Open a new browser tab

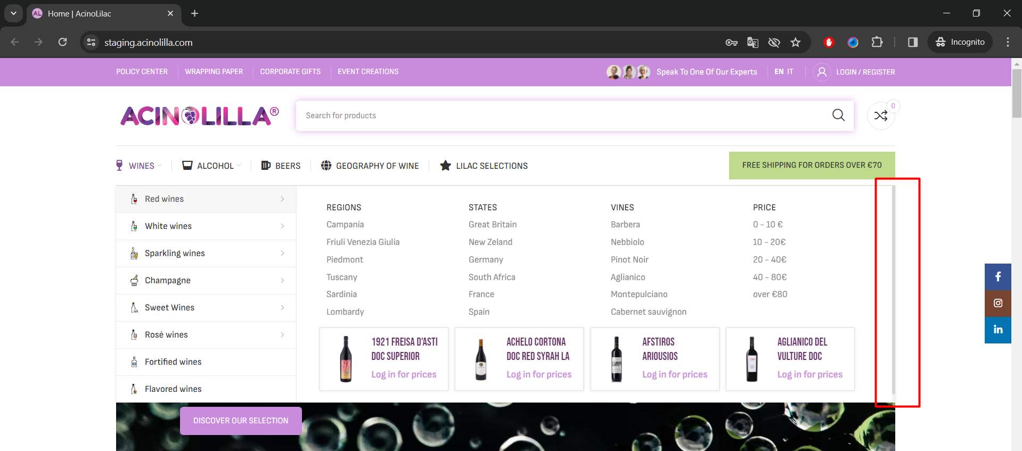point(195,13)
